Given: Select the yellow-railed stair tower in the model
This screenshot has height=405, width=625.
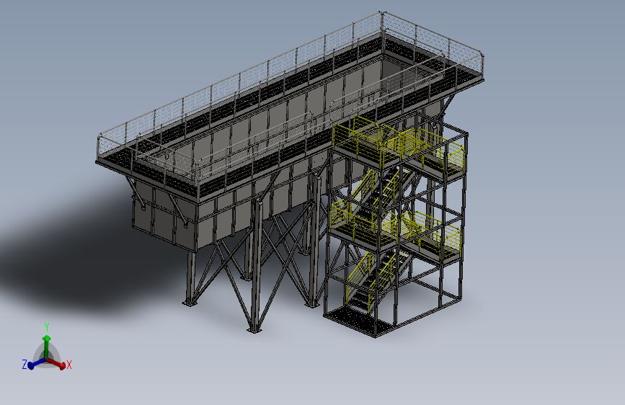Looking at the screenshot, I should tap(396, 227).
